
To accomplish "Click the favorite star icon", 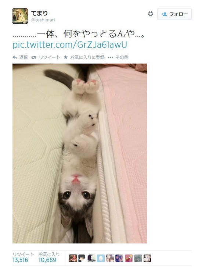I will [x=66, y=57].
